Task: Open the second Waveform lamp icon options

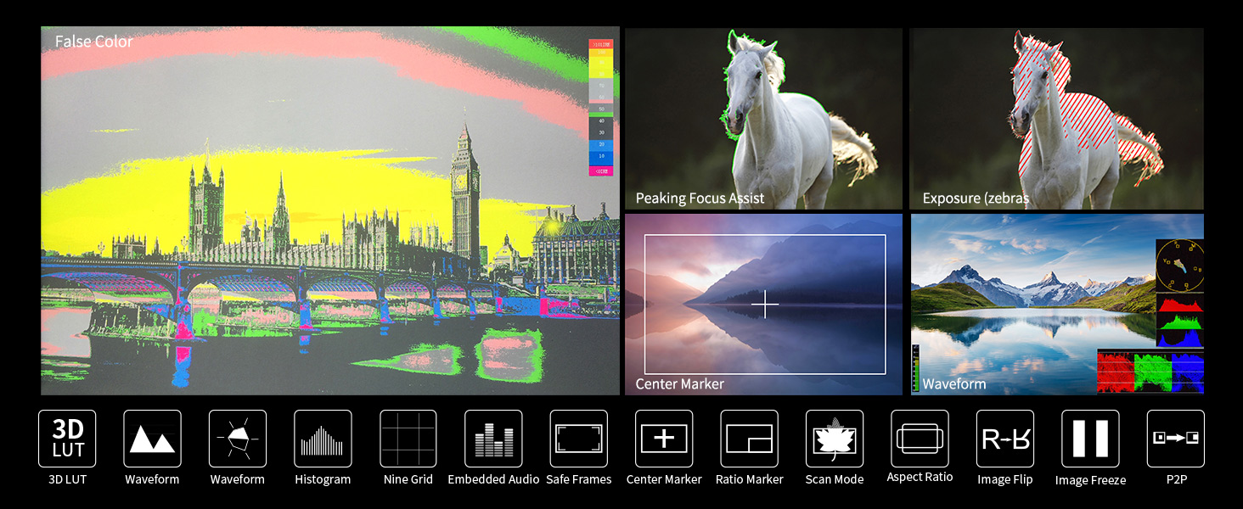Action: point(237,439)
